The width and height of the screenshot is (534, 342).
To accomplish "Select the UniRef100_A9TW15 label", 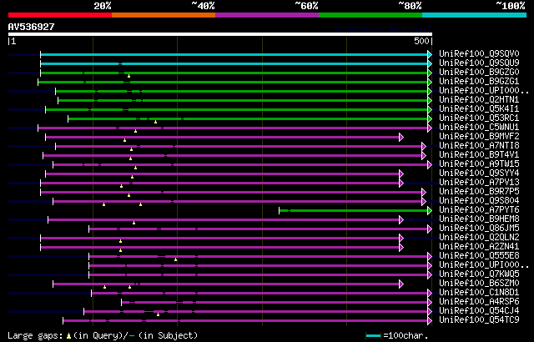I will [479, 164].
